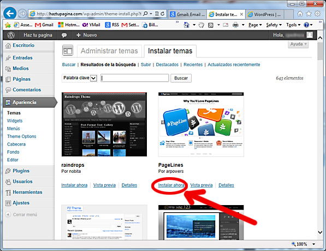The image size is (326, 251).
Task: Open the Subir link
Action: click(x=146, y=65)
